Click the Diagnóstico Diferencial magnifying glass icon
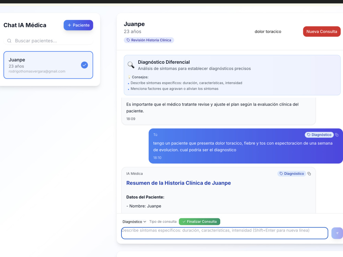Screen dimensions: 343x257 (x=131, y=65)
